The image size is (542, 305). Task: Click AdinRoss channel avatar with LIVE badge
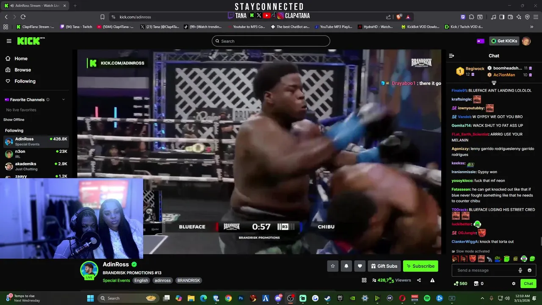click(89, 270)
